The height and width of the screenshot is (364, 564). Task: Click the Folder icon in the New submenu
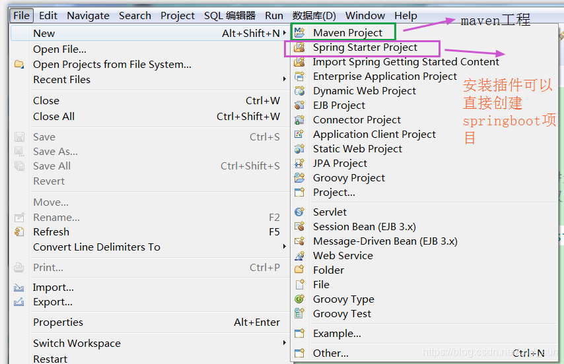tap(299, 270)
